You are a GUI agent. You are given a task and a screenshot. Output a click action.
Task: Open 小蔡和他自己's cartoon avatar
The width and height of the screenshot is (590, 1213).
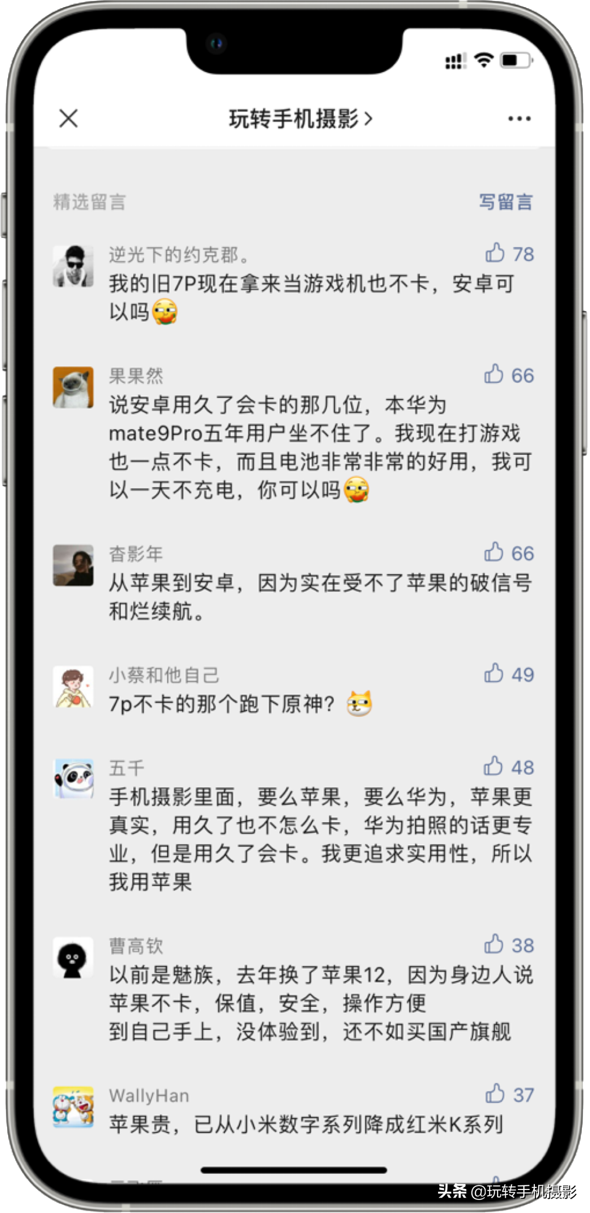point(73,687)
